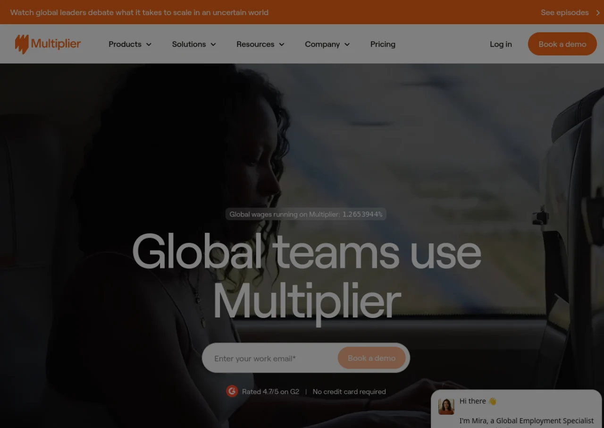This screenshot has width=604, height=428.
Task: Open Mira's chat avatar
Action: click(446, 406)
